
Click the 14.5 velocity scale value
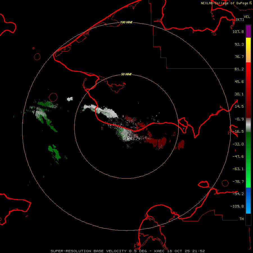tap(239, 107)
